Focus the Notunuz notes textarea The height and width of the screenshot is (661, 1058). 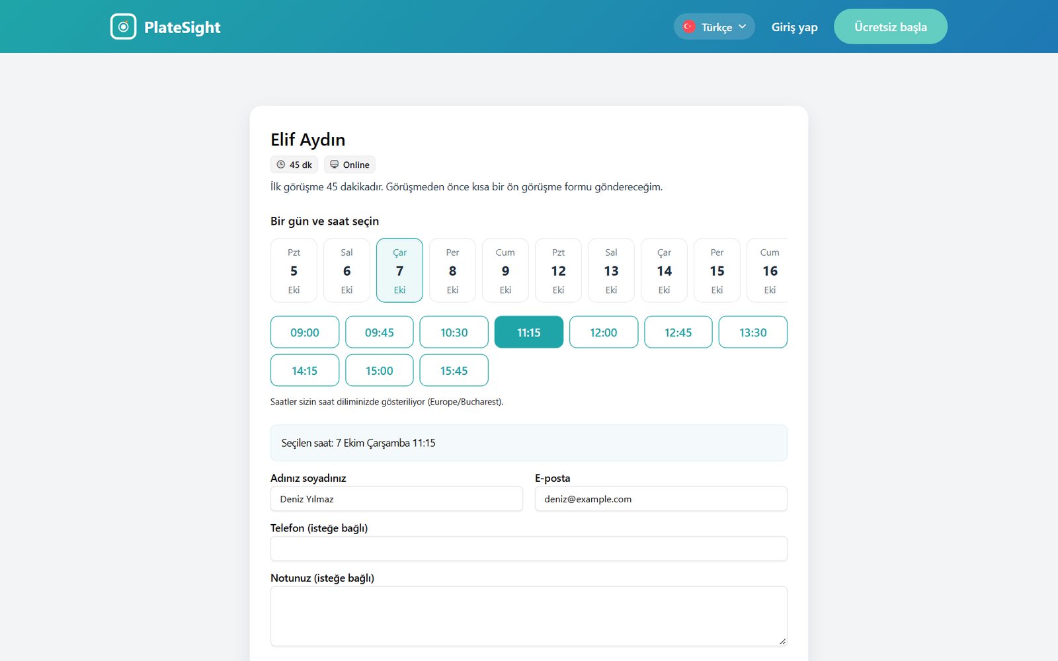coord(529,616)
